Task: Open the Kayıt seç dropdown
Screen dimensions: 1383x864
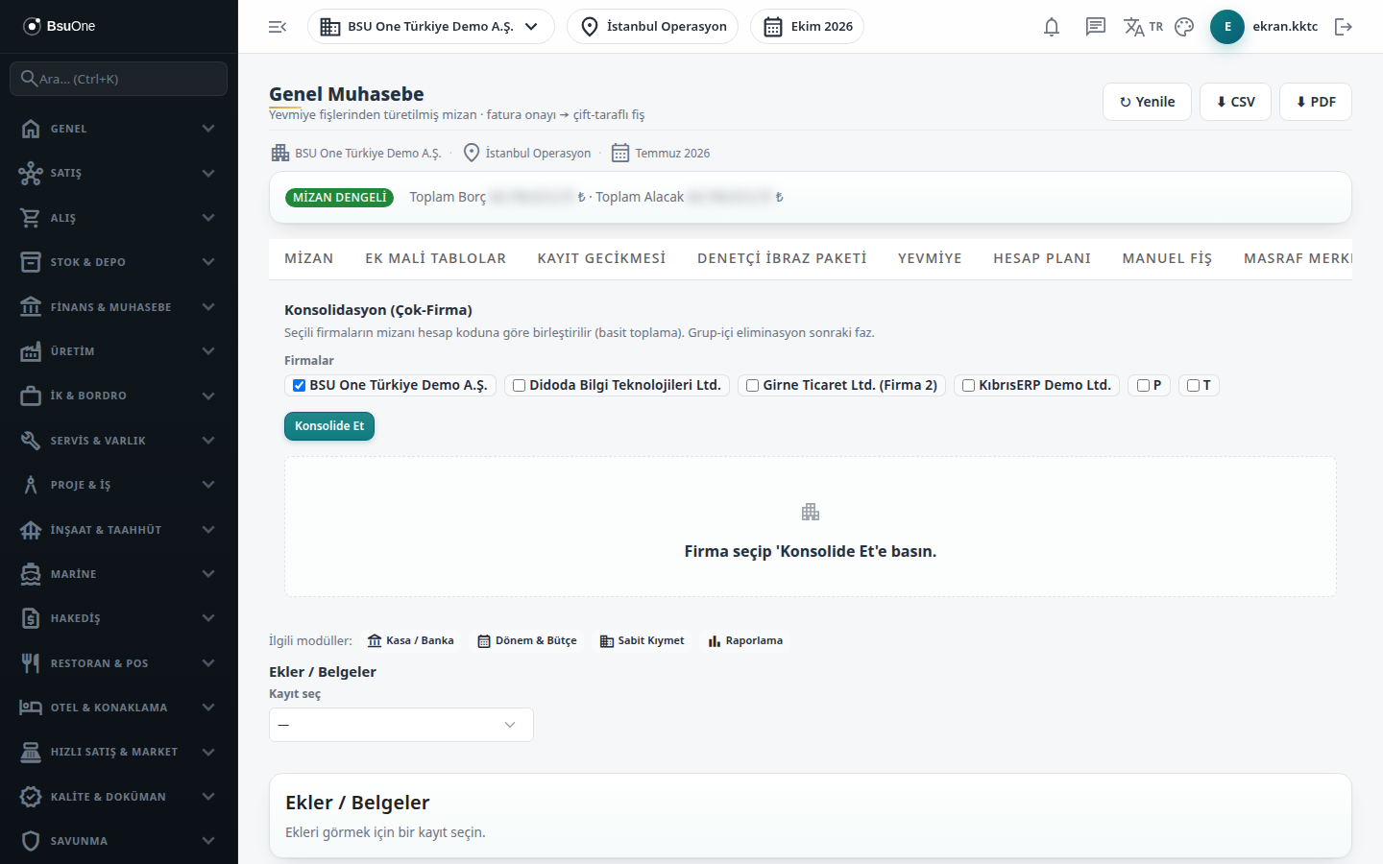Action: 401,725
